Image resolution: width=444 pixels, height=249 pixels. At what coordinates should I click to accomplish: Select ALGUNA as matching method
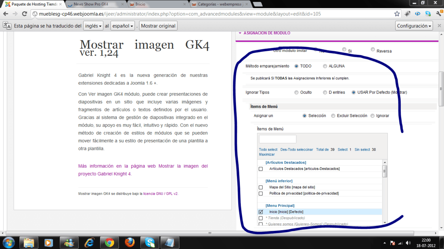(325, 66)
